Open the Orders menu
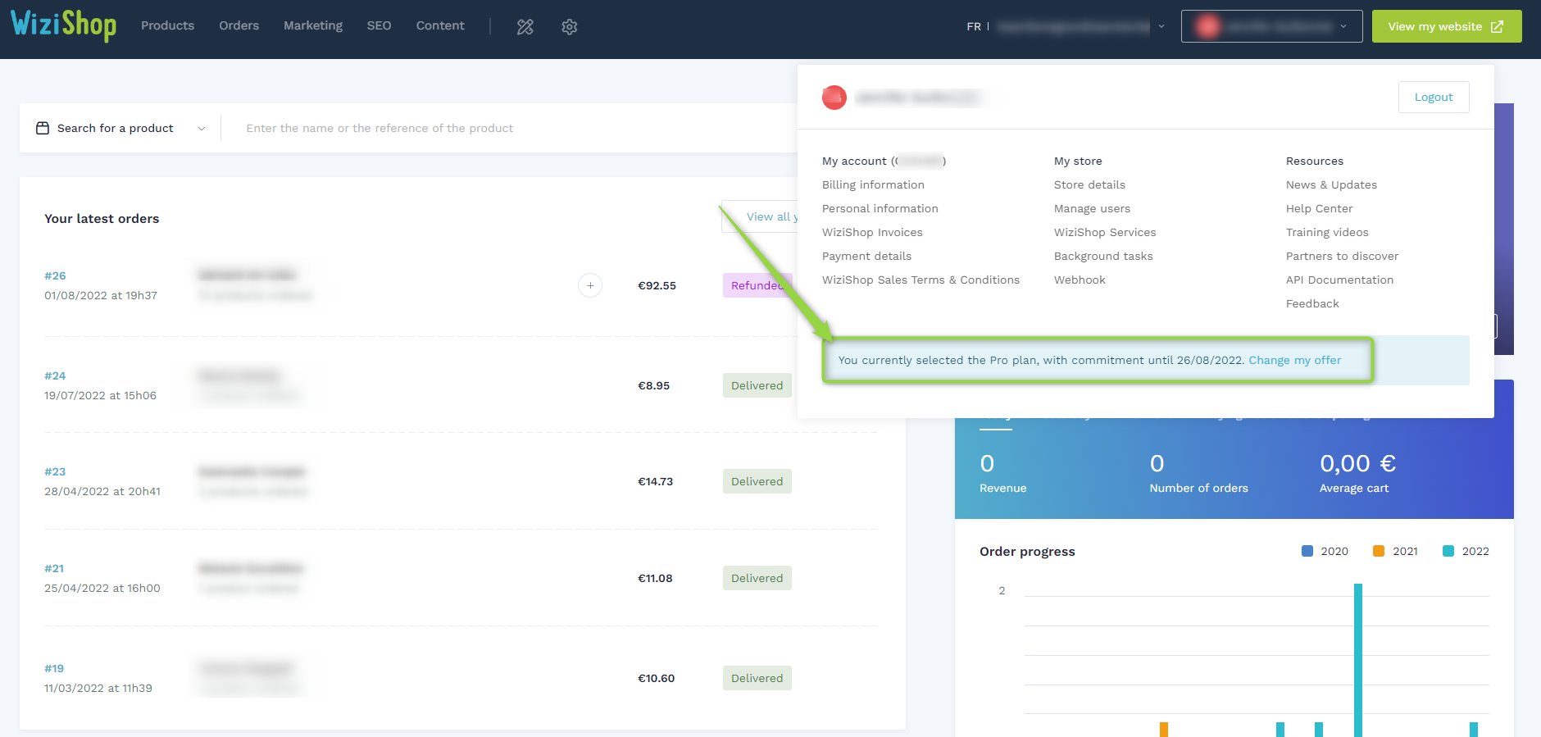 239,25
